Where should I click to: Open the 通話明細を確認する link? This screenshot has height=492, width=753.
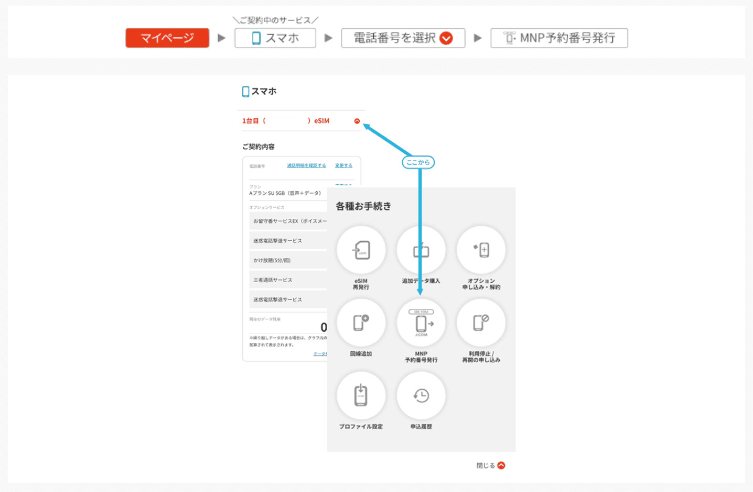click(306, 165)
